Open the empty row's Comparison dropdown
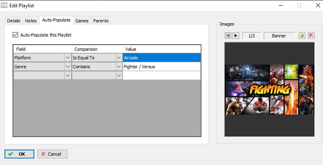The image size is (323, 165). point(119,76)
